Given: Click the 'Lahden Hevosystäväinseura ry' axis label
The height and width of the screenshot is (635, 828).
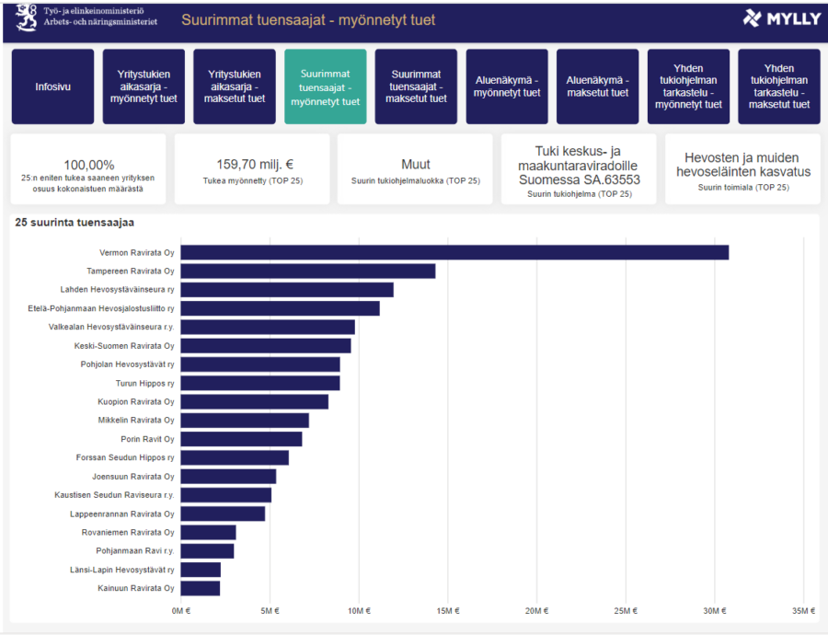Looking at the screenshot, I should pyautogui.click(x=117, y=290).
